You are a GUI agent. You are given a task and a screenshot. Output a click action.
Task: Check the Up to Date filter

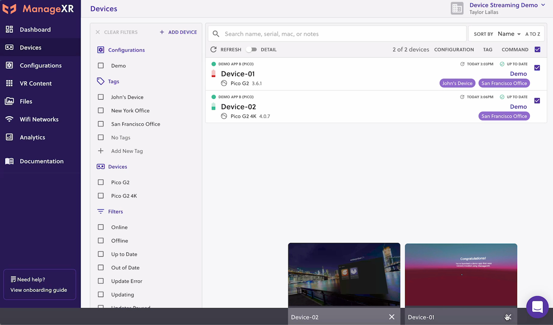[x=101, y=254]
